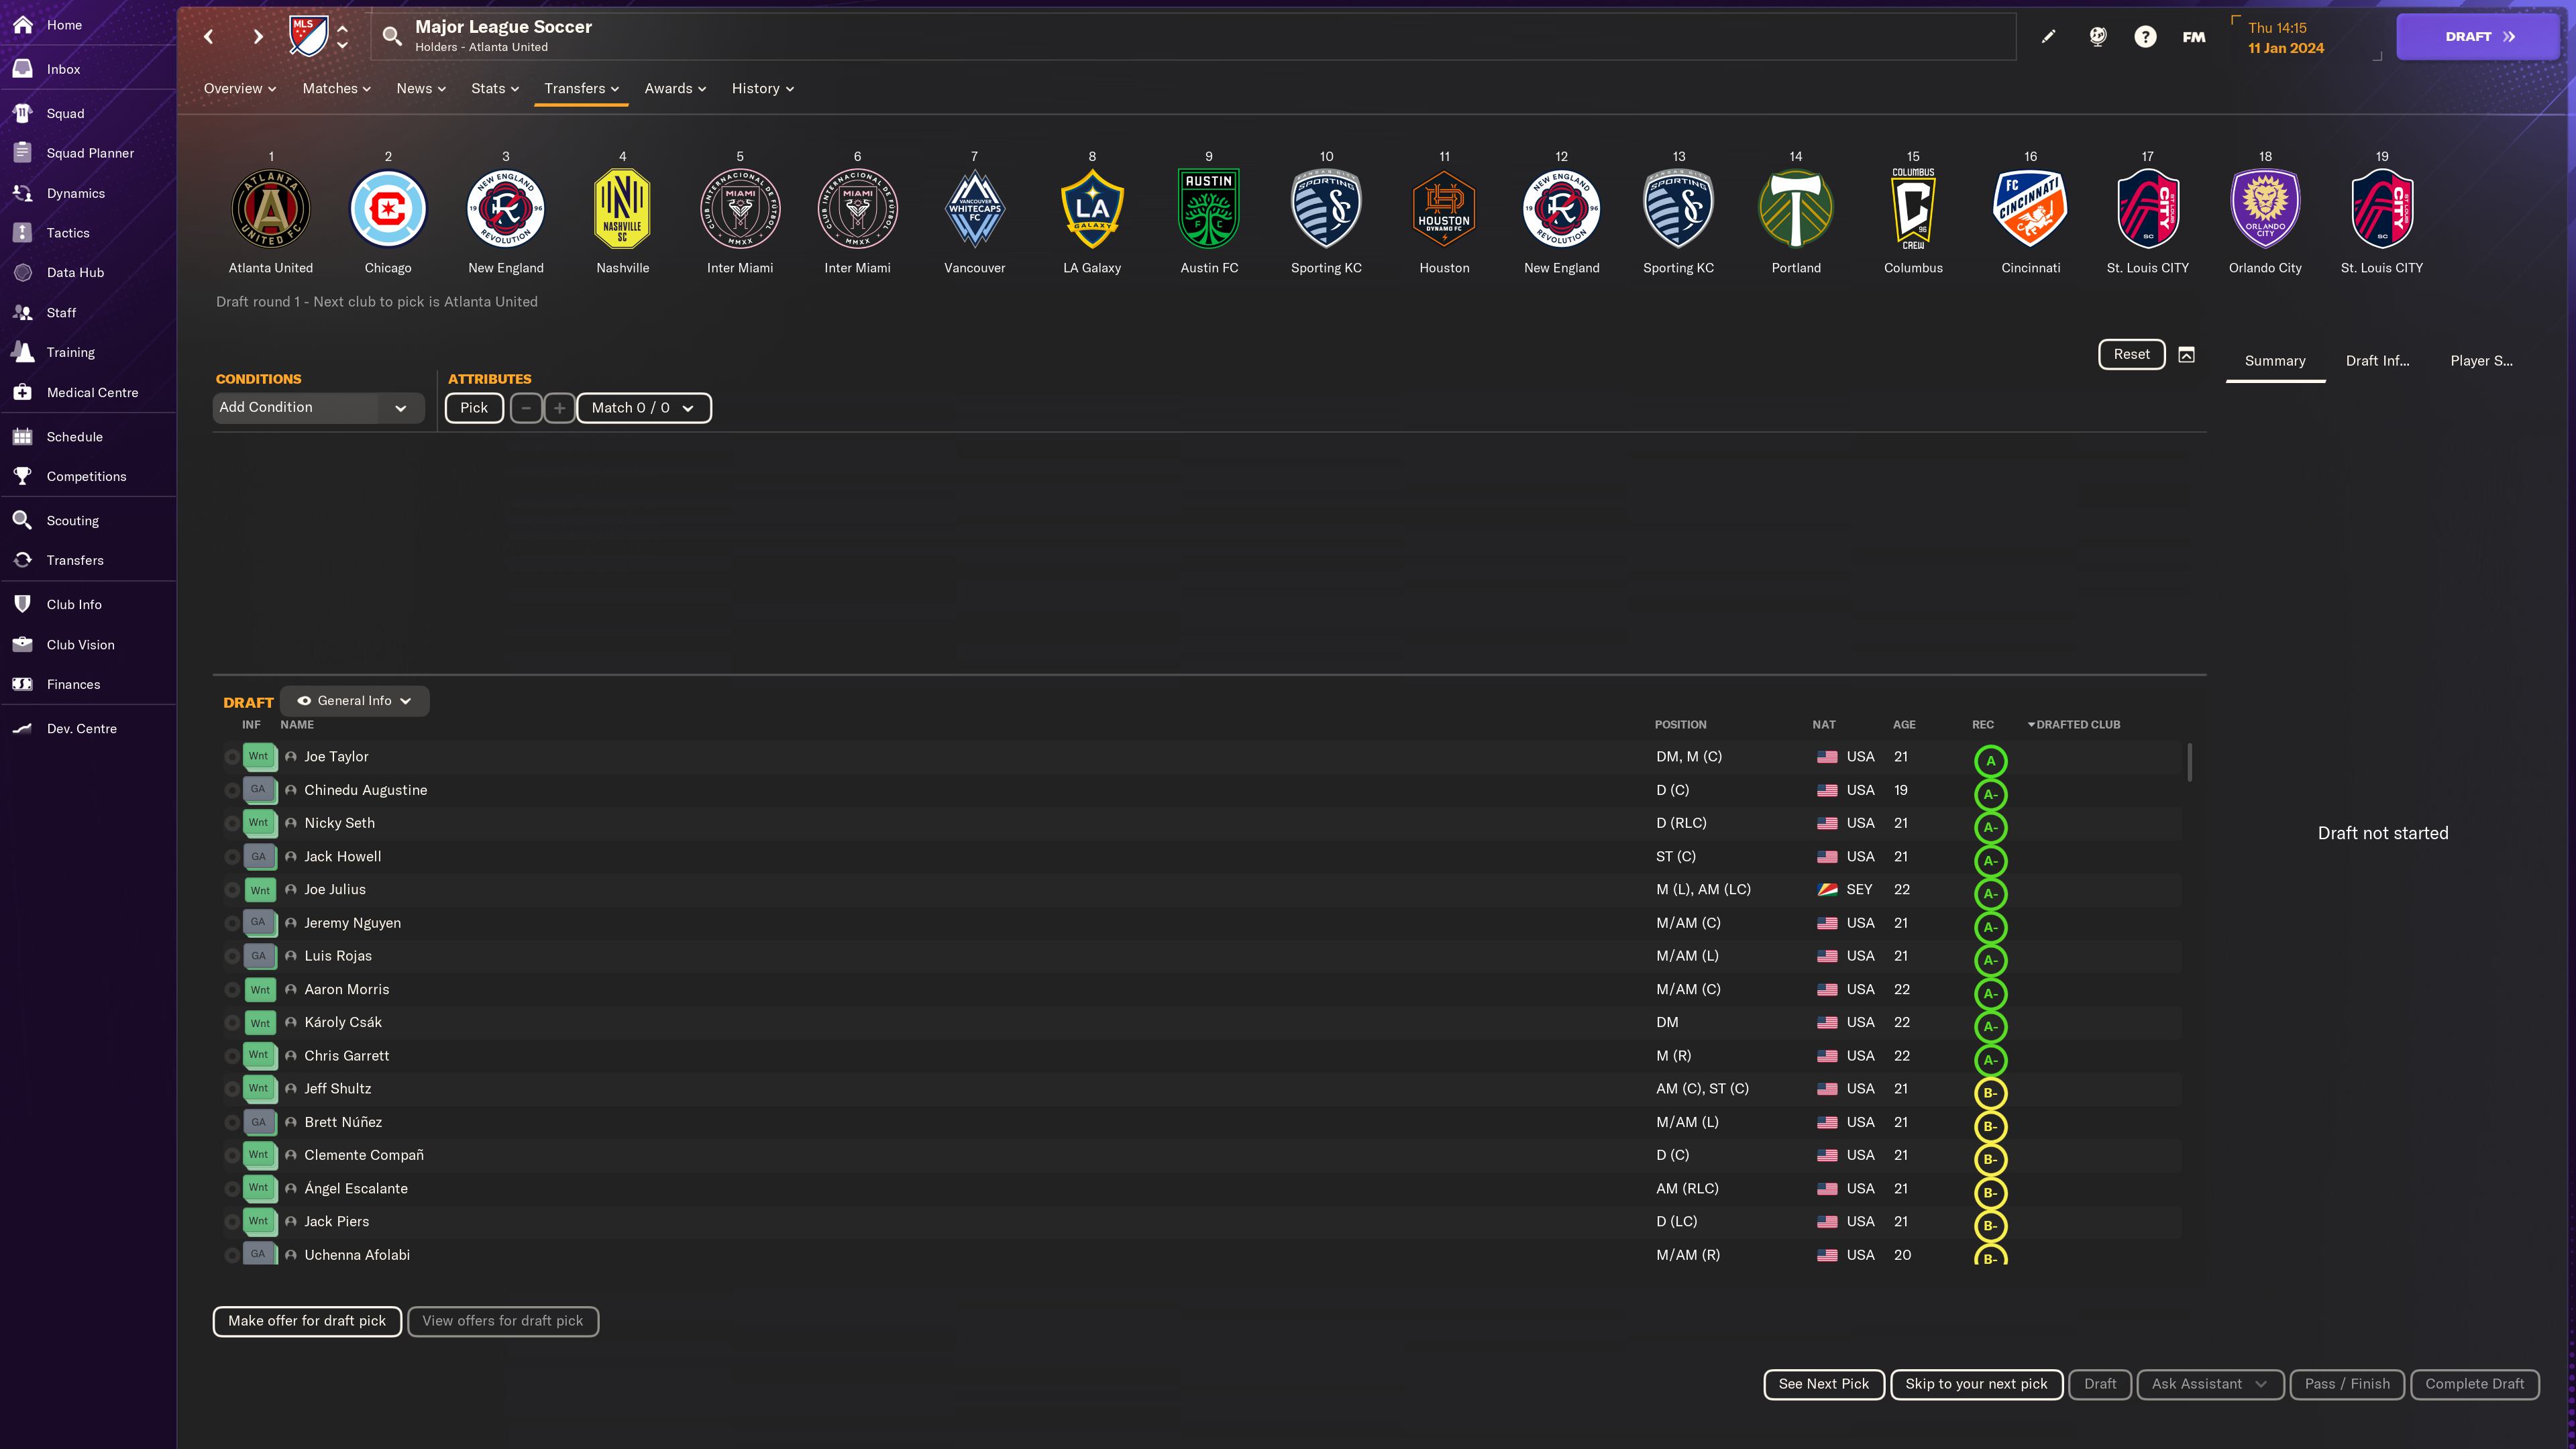Click See Next Pick button
Screen dimensions: 2576x1449
coord(1824,1384)
